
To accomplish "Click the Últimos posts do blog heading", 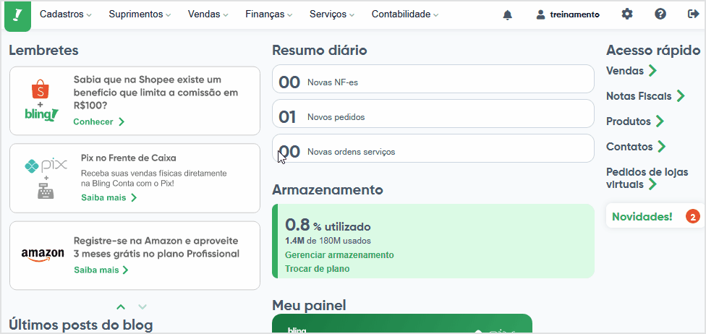I will [x=81, y=325].
